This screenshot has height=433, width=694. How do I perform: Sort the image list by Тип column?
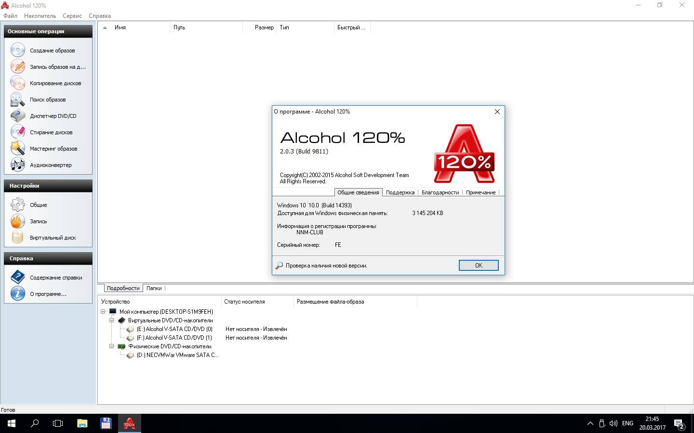306,27
